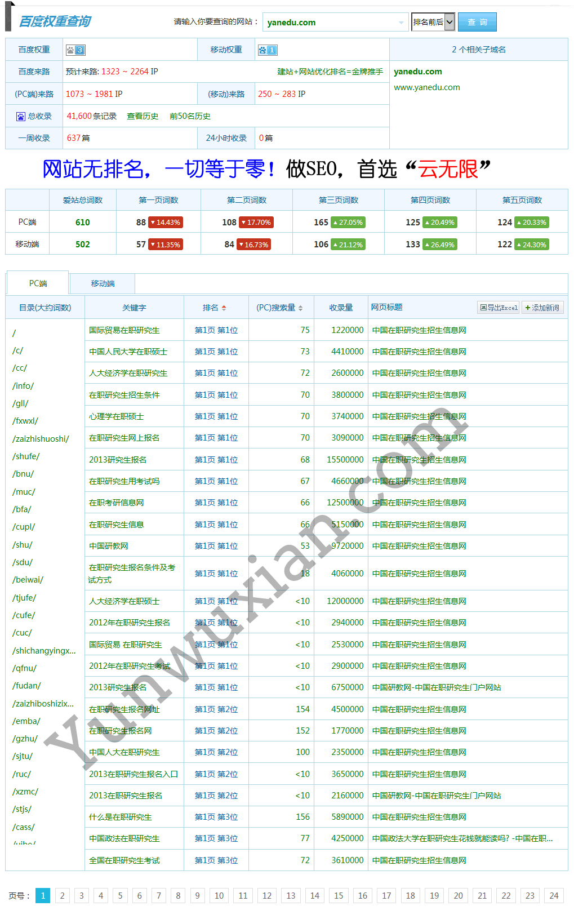
Task: Switch to the PC端 tab
Action: [x=38, y=283]
